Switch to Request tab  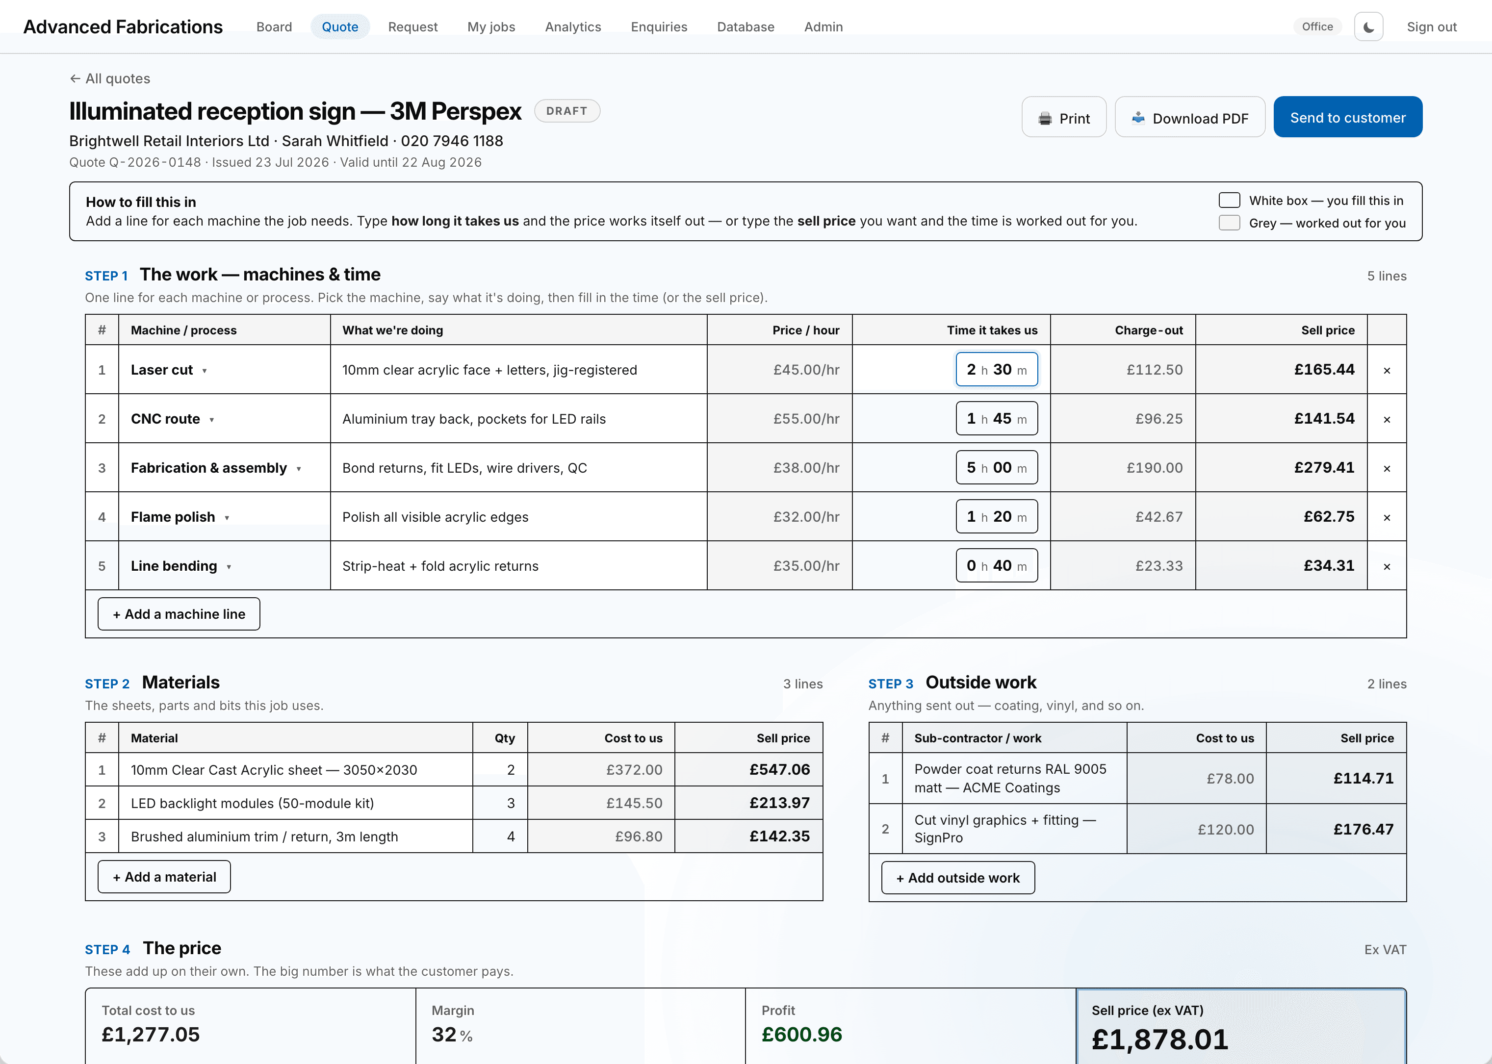pyautogui.click(x=412, y=27)
